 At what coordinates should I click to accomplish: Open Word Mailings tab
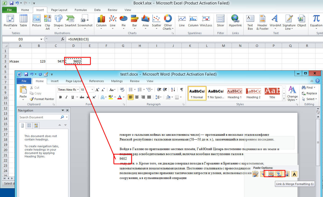click(x=117, y=81)
